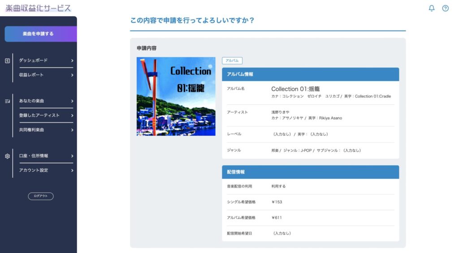Click the music list sidebar icon
Image resolution: width=459 pixels, height=253 pixels.
point(7,101)
